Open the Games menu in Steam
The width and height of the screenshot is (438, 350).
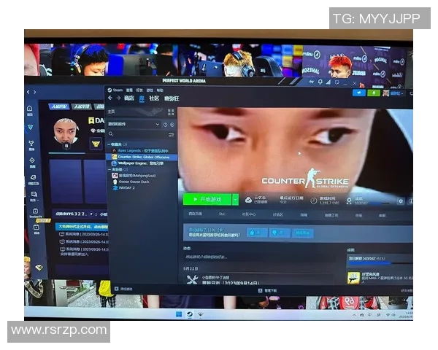coord(150,90)
